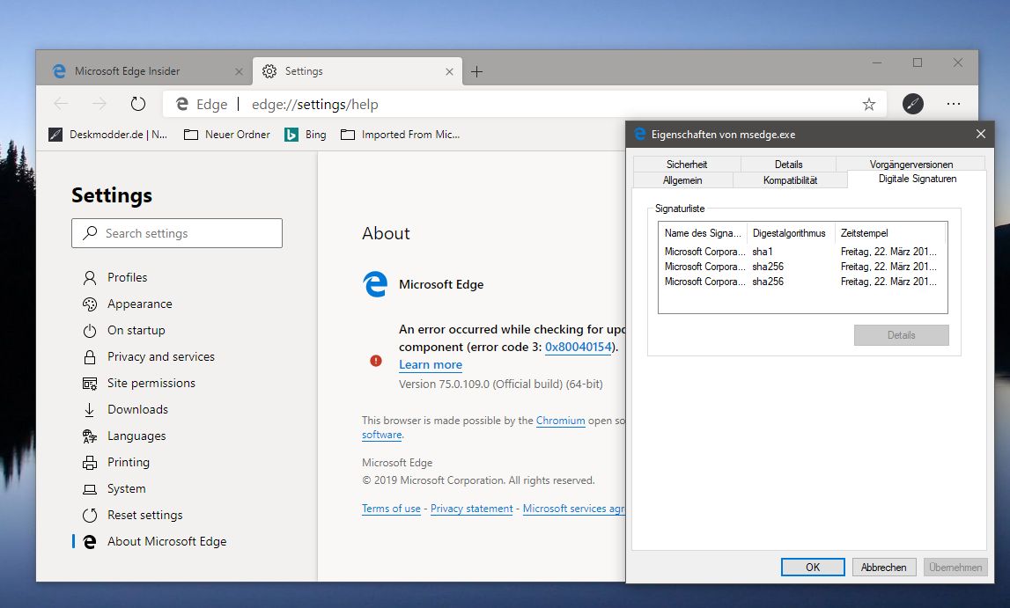This screenshot has height=608, width=1010.
Task: Open the Deskmodder.de bookmark
Action: [108, 135]
